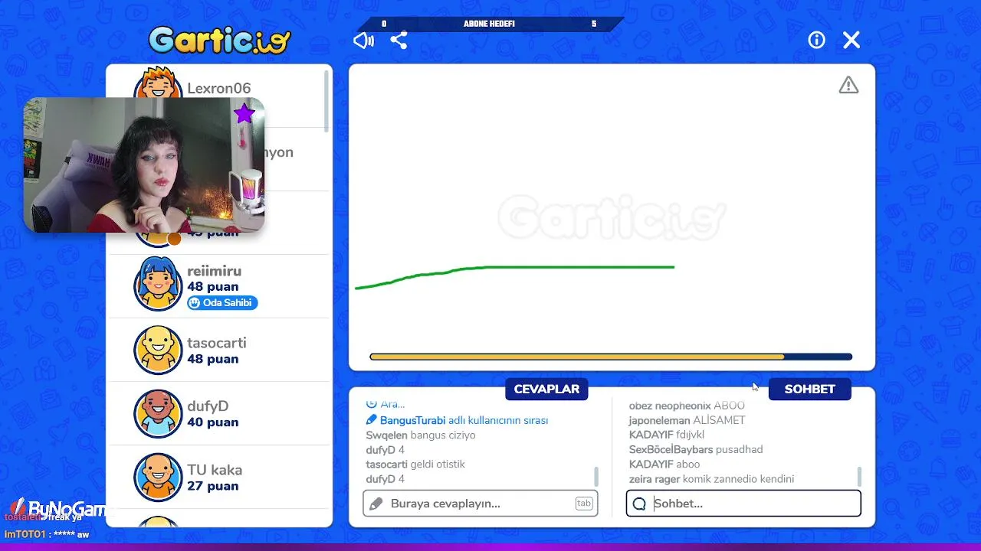Click the answers panel scrollbar
Image resolution: width=981 pixels, height=551 pixels.
coord(596,476)
